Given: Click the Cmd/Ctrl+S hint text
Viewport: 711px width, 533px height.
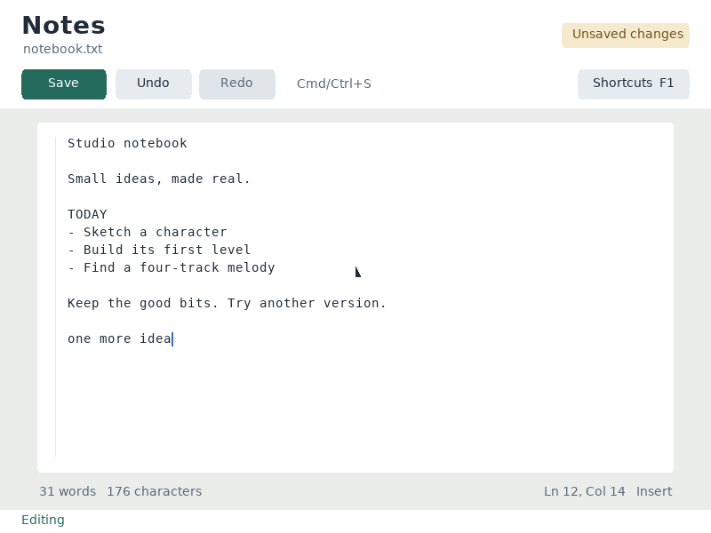Looking at the screenshot, I should [334, 84].
